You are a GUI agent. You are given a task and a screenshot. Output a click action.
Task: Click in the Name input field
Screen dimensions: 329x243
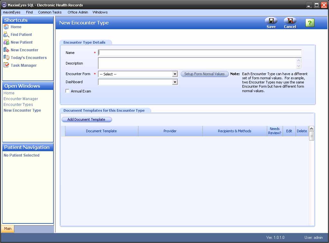click(x=200, y=53)
